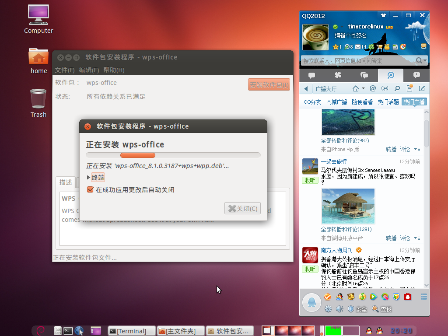Select the 同城广播 filter link

(336, 102)
